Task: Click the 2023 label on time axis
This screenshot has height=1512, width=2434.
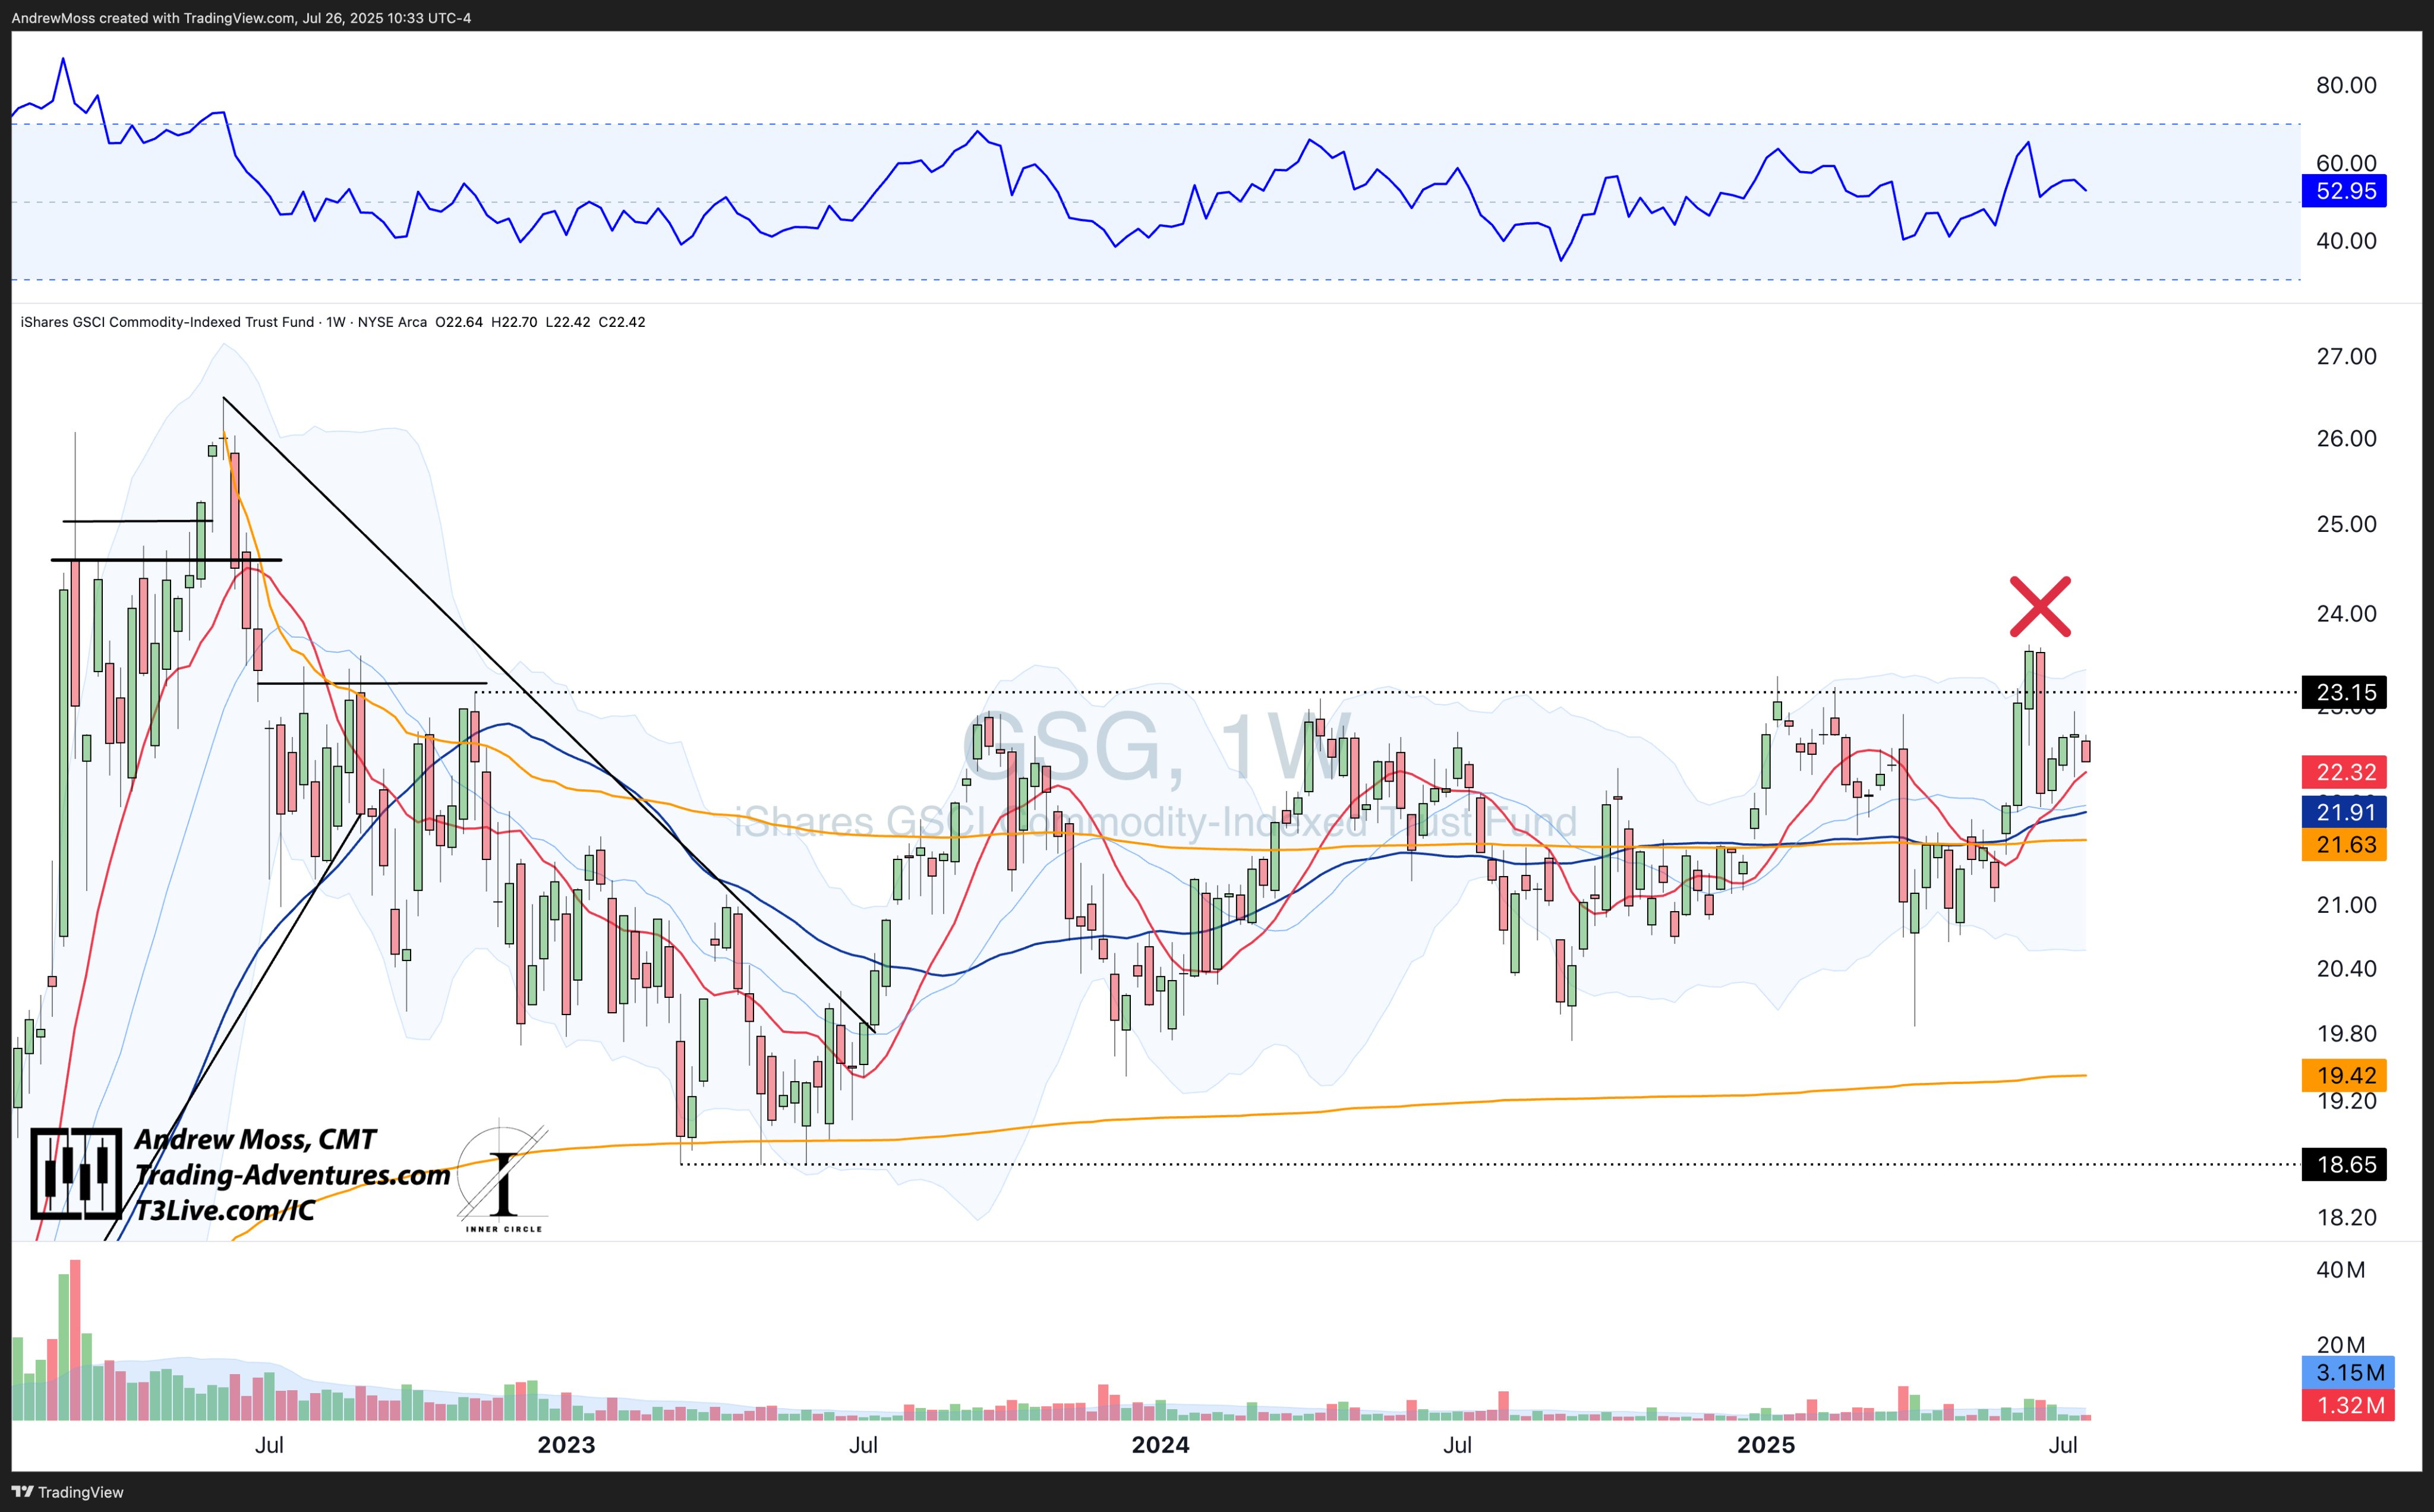Action: [x=566, y=1445]
